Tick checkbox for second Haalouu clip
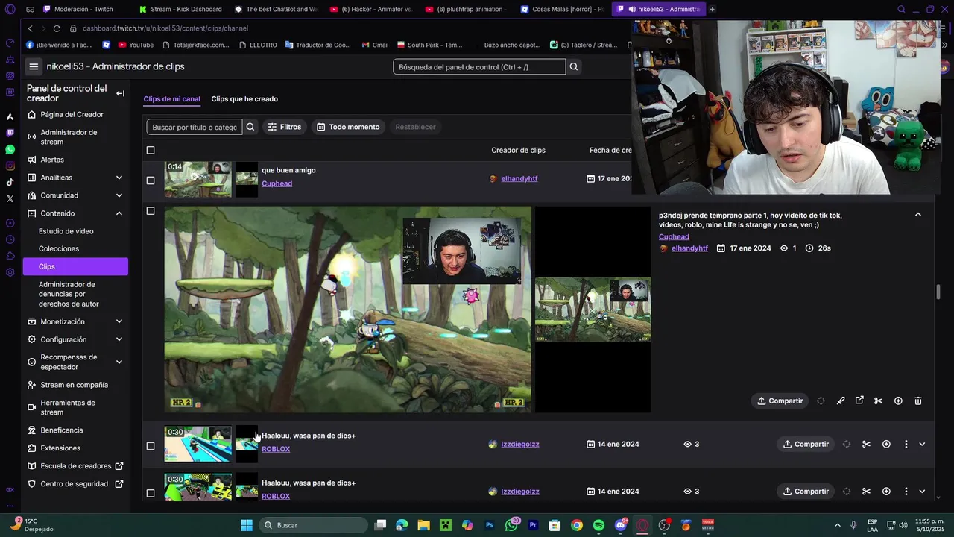Viewport: 954px width, 537px height. (151, 493)
